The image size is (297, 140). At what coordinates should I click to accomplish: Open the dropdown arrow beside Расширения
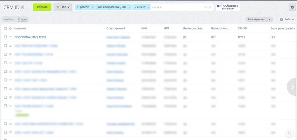[270, 20]
